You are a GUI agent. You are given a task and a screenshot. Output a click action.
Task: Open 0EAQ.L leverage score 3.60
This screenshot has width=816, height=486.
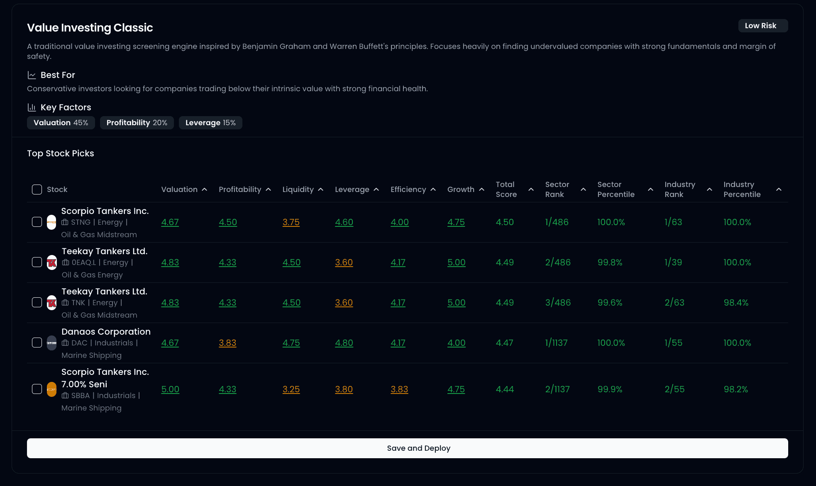[x=344, y=262]
